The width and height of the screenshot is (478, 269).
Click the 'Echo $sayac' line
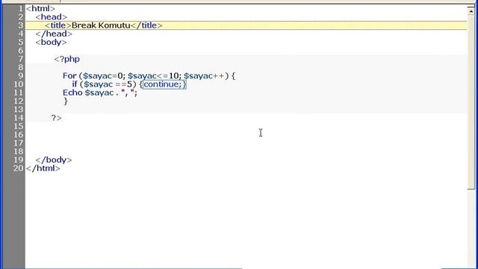tap(100, 93)
